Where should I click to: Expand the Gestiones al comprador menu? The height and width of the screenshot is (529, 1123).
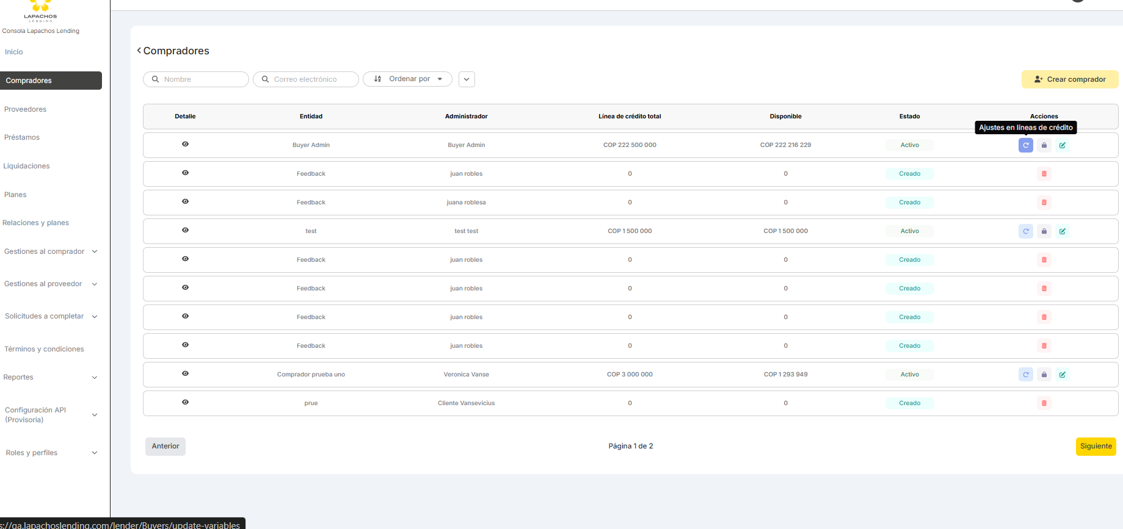[x=50, y=251]
